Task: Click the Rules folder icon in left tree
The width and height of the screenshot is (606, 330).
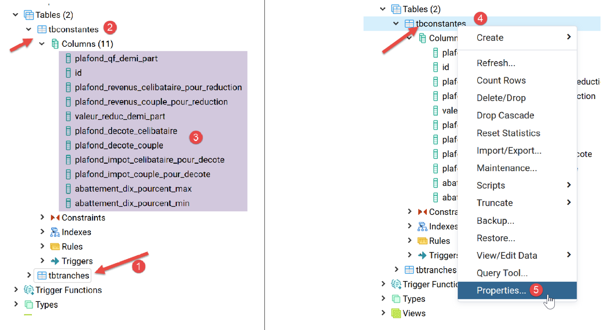Action: pyautogui.click(x=55, y=247)
